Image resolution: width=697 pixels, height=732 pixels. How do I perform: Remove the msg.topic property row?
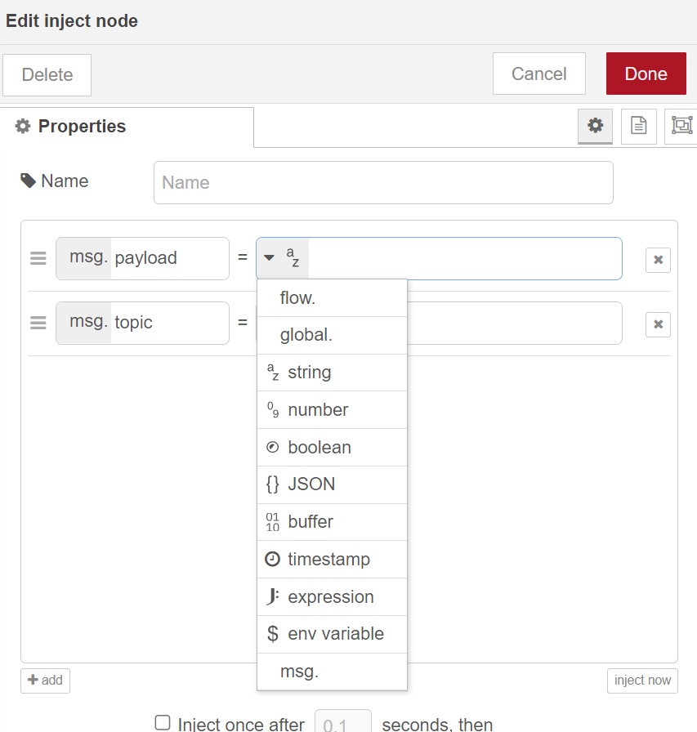[x=658, y=324]
